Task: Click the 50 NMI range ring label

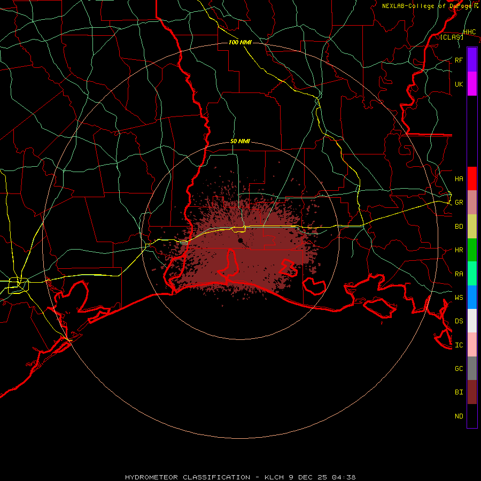Action: 240,141
